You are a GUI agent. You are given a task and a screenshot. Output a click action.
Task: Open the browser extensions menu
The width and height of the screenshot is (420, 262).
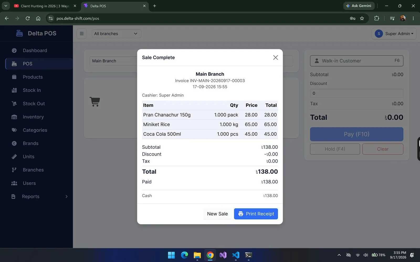click(377, 18)
